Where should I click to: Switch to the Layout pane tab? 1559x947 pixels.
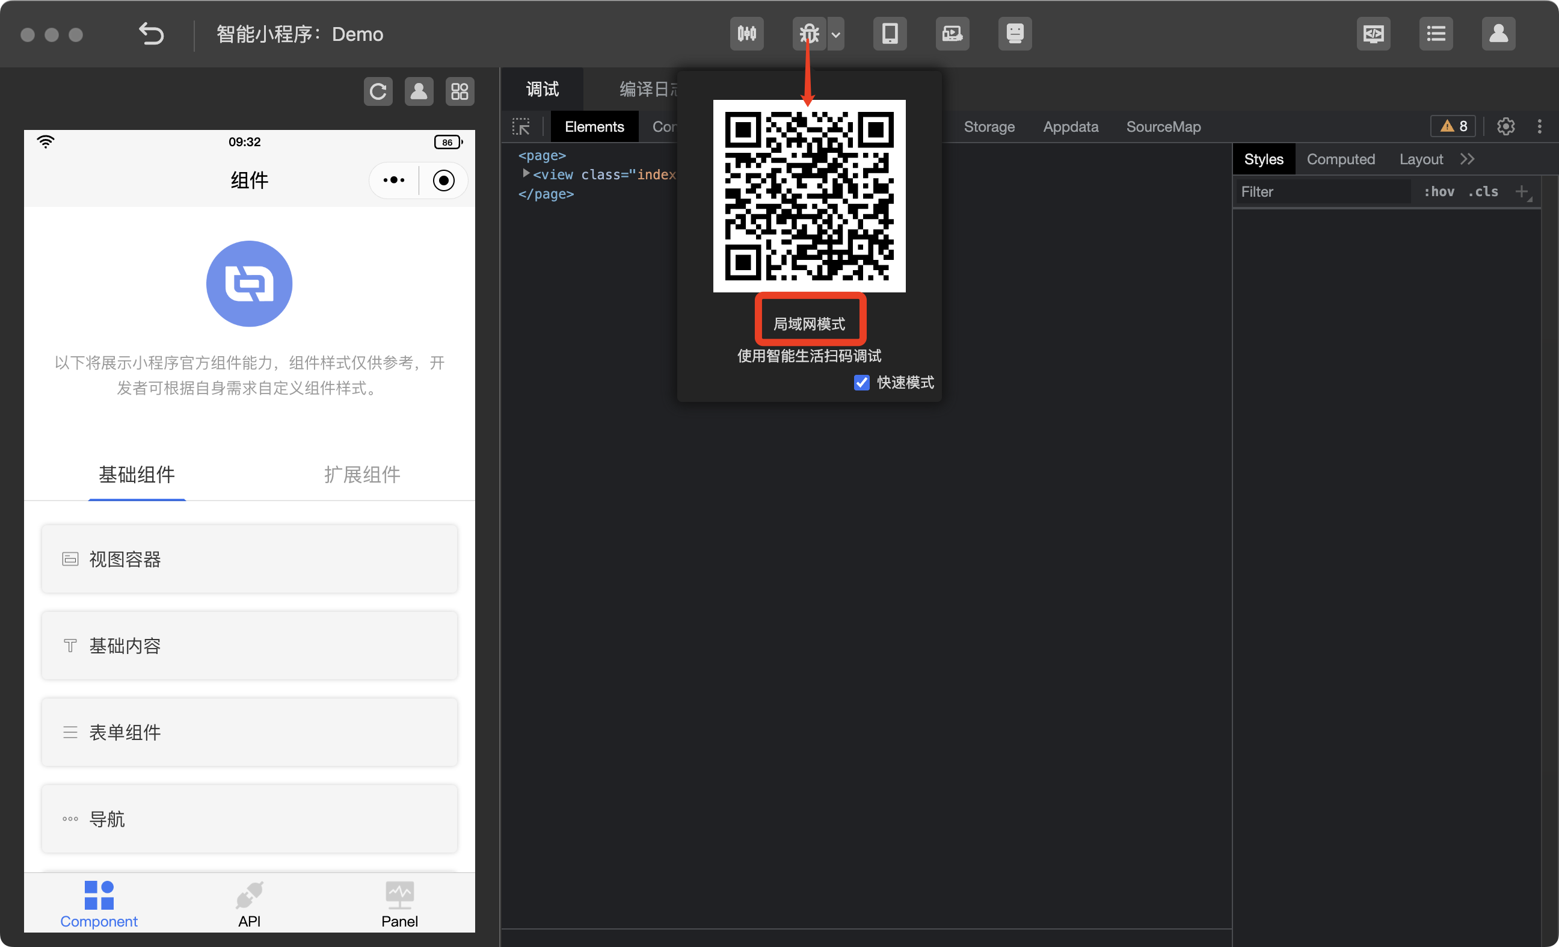(x=1421, y=159)
